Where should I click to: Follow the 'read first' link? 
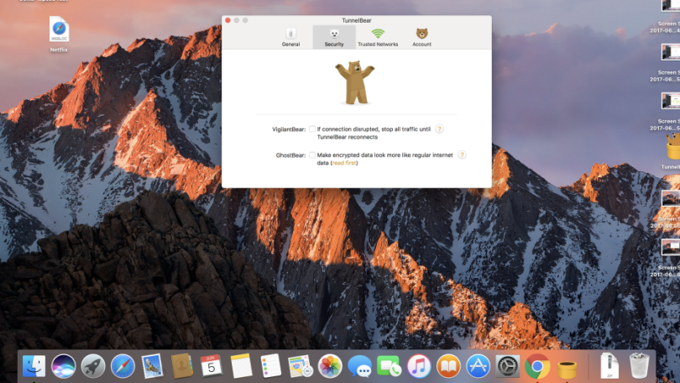pyautogui.click(x=344, y=163)
